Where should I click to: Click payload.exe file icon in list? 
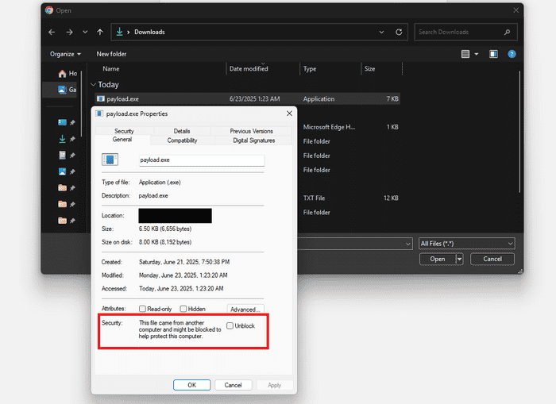101,99
